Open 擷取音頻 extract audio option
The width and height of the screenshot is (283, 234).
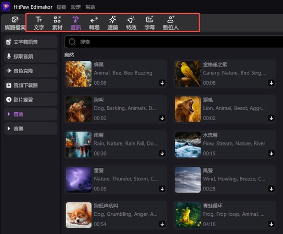tap(31, 56)
